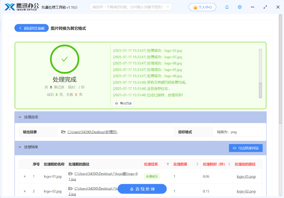Click the sort arrows in 处理耗时 column

(x=229, y=164)
